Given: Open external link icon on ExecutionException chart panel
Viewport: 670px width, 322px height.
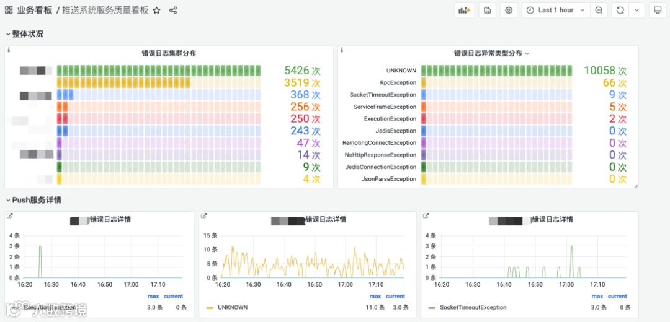Looking at the screenshot, I should coord(9,216).
